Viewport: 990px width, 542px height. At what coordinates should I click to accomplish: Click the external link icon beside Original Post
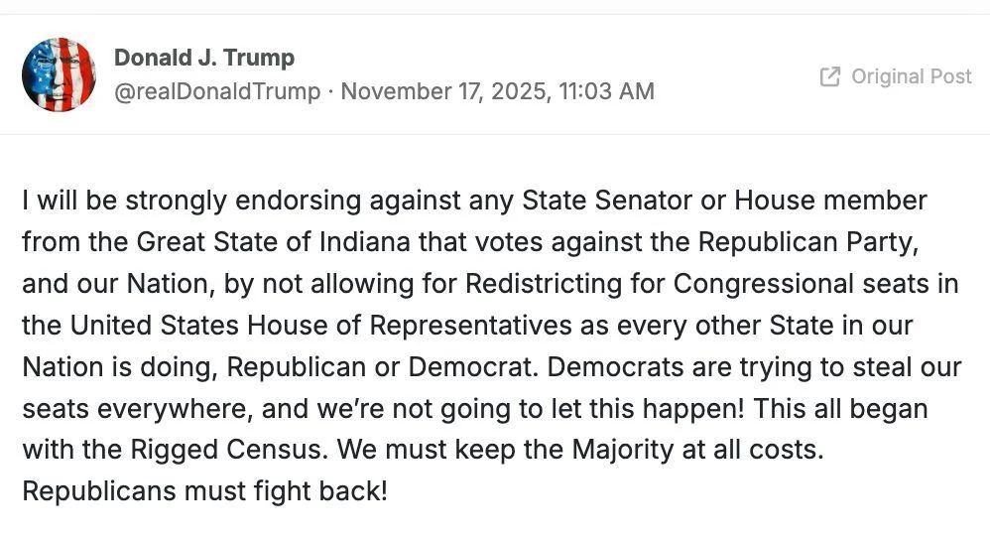click(830, 76)
